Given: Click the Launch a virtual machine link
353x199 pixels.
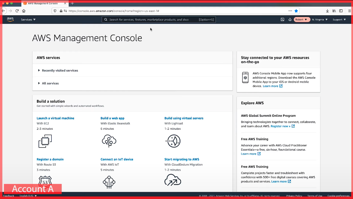Looking at the screenshot, I should pyautogui.click(x=55, y=118).
